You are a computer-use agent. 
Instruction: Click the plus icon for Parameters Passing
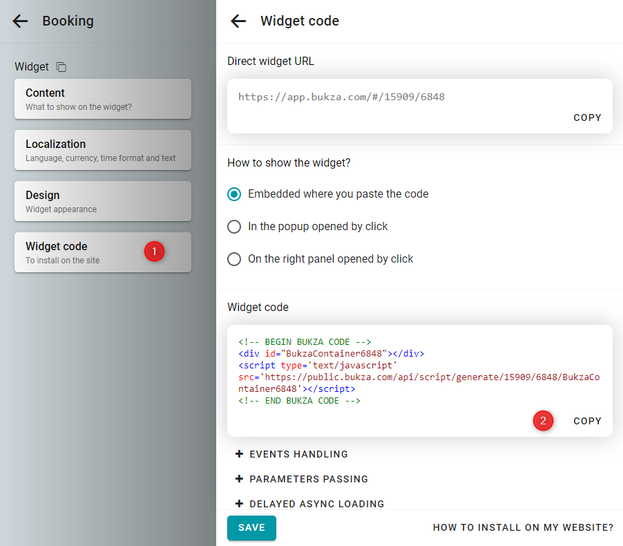240,479
